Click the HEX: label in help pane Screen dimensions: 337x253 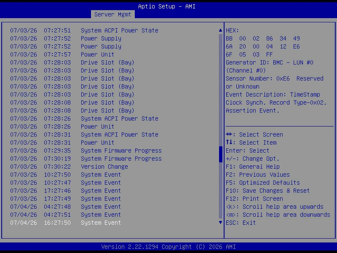233,30
